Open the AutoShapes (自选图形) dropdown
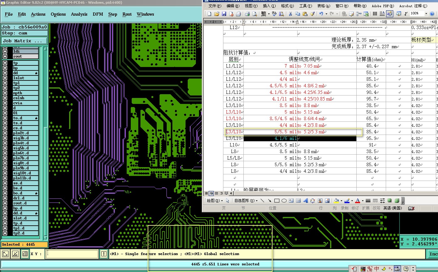 tap(246, 201)
